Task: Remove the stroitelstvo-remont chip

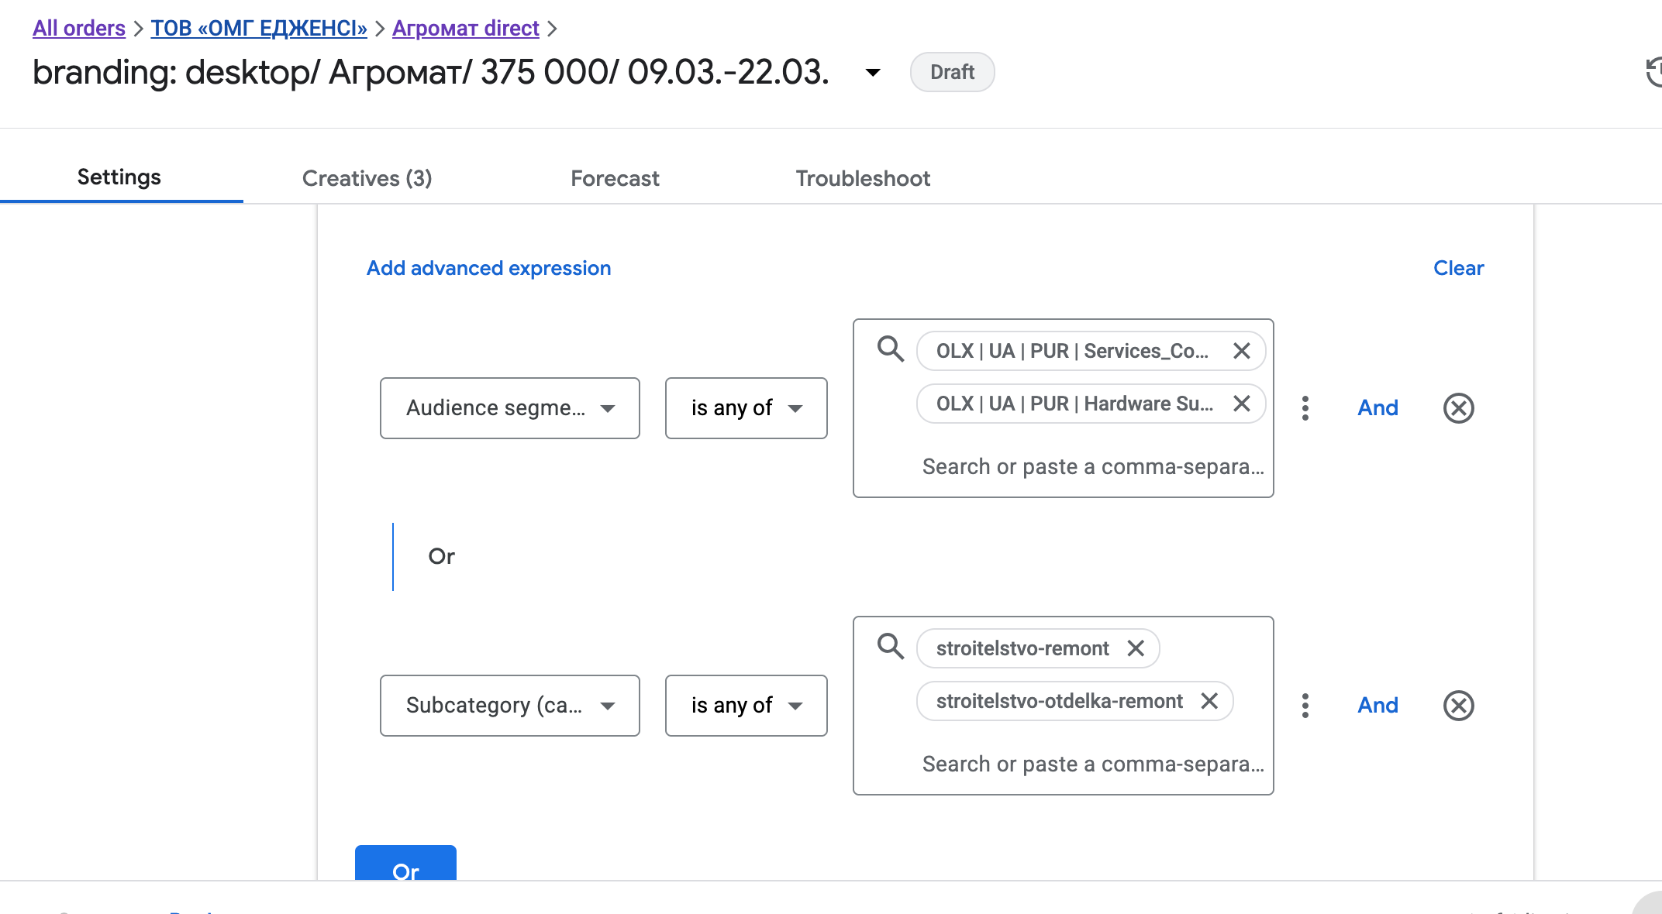Action: point(1136,648)
